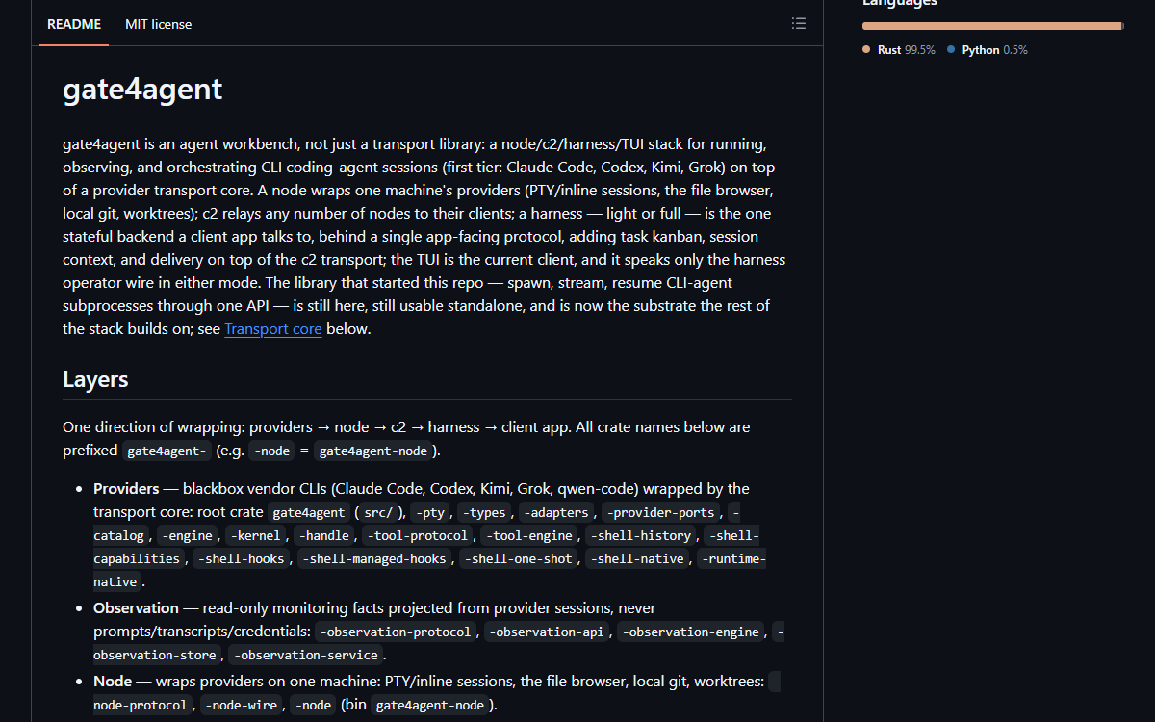Click the bold Node bullet label
The width and height of the screenshot is (1155, 722).
113,682
